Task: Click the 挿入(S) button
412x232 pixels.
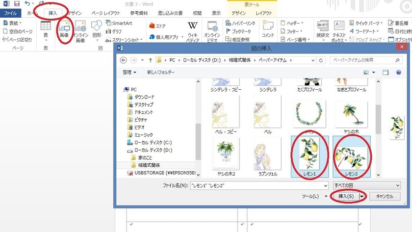Action: click(346, 196)
